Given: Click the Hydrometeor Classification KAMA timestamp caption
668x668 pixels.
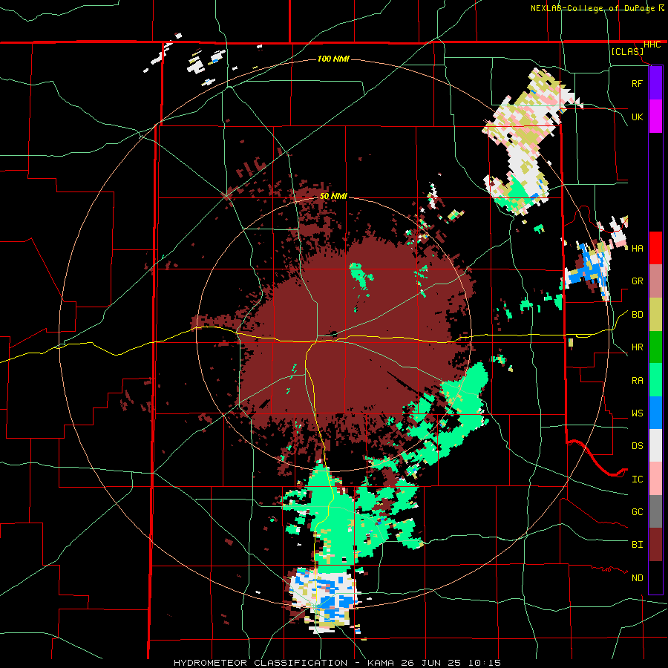Looking at the screenshot, I should click(x=337, y=663).
